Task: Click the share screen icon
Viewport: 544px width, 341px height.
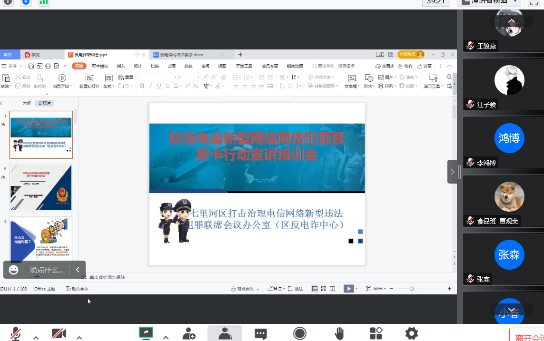Action: pos(146,333)
